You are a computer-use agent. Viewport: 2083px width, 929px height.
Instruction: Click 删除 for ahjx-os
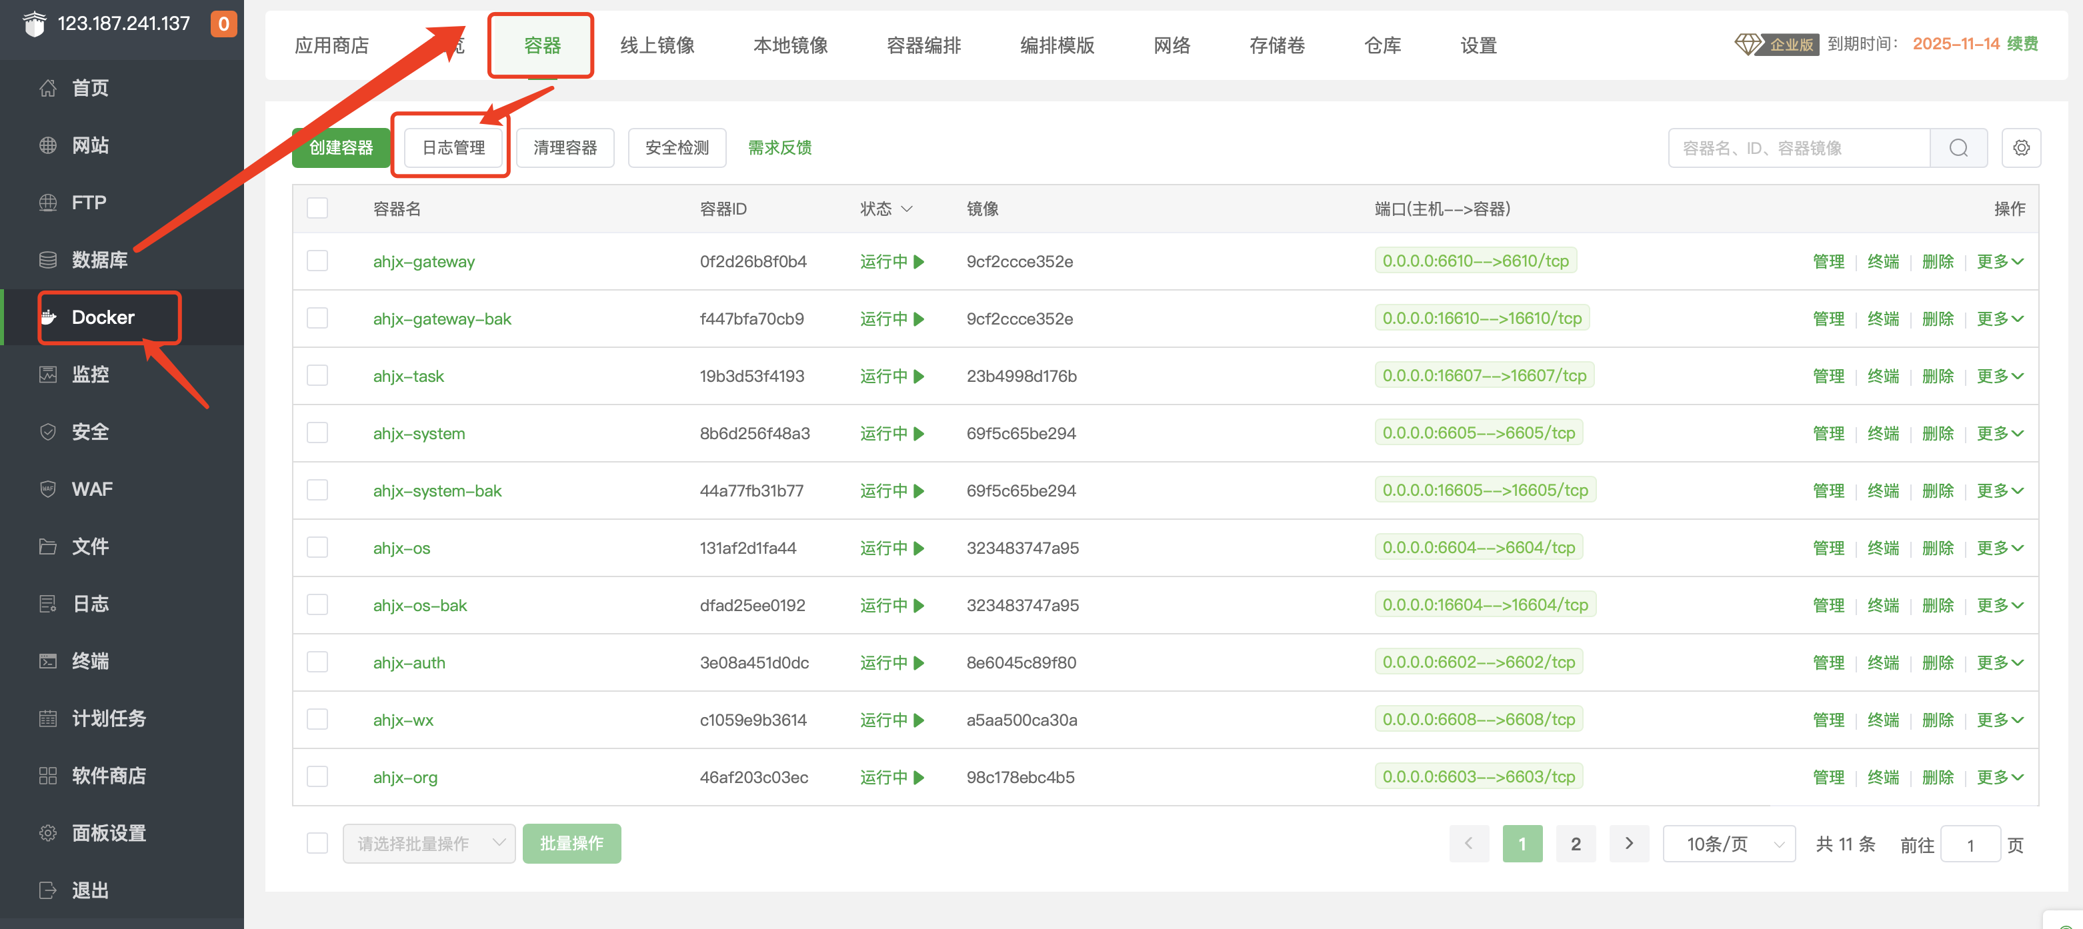click(1938, 549)
